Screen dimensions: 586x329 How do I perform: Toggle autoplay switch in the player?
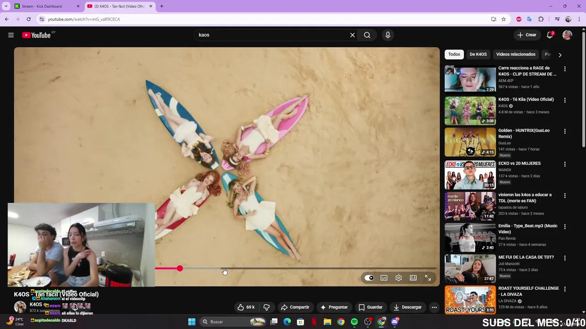(369, 278)
